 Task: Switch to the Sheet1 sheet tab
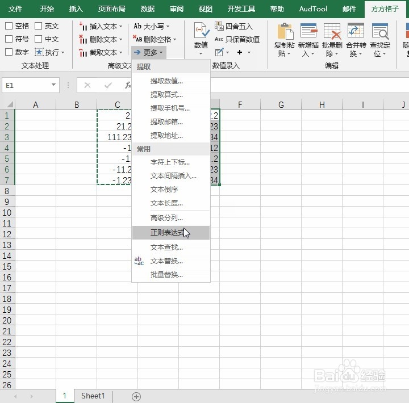click(x=93, y=396)
